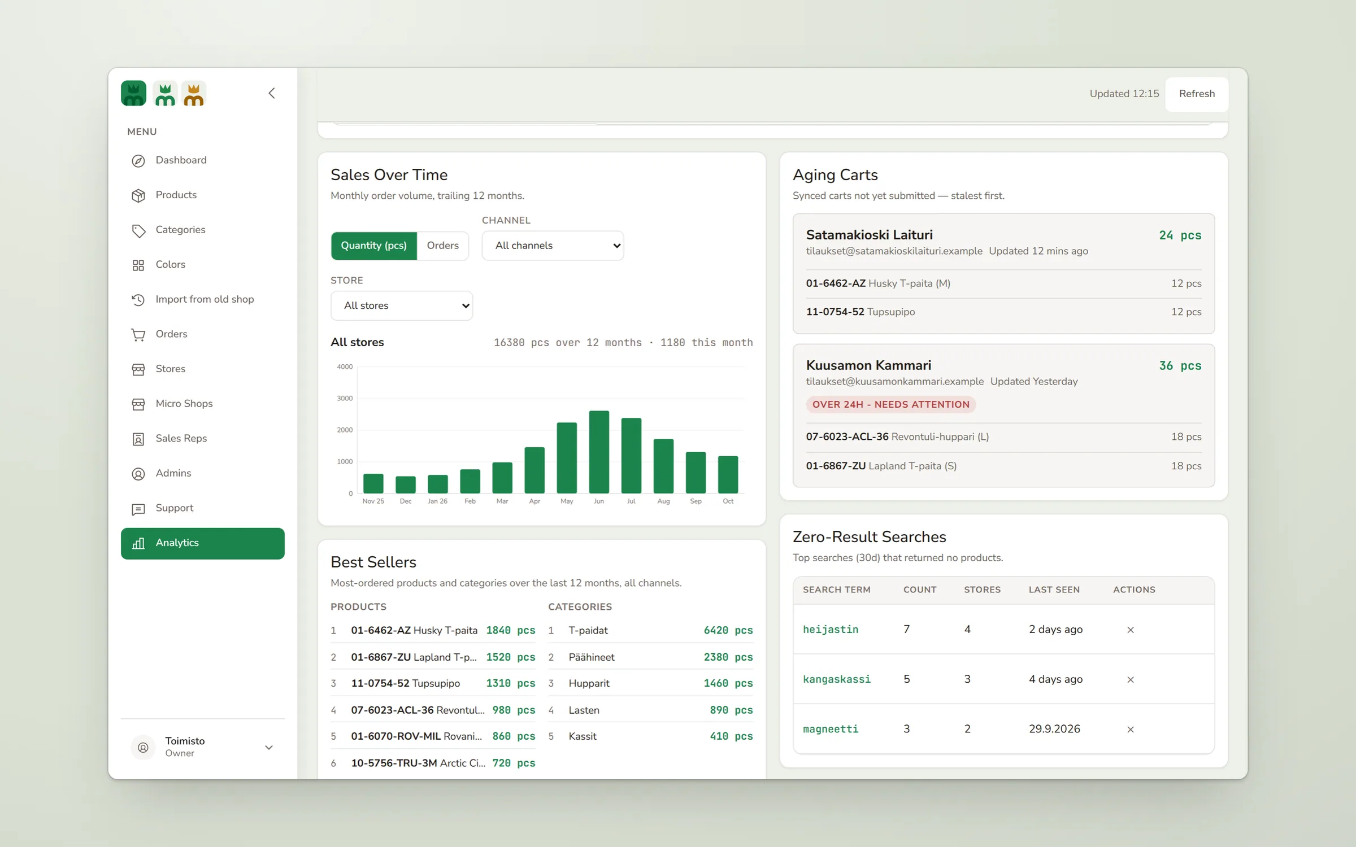Click the OVER 24H - NEEDS ATTENTION badge

pos(891,404)
